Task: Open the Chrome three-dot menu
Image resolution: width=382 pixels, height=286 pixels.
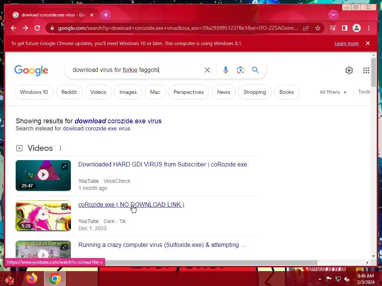Action: [369, 28]
